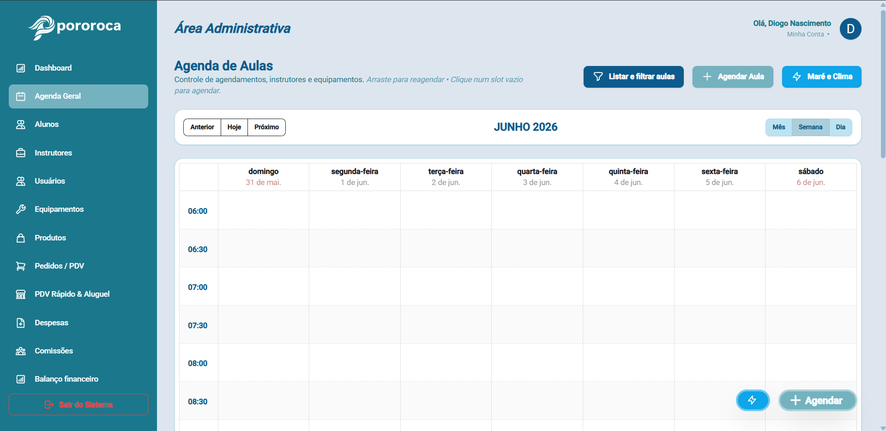Click the Dashboard chart icon
Screen dimensions: 886x431
point(21,68)
